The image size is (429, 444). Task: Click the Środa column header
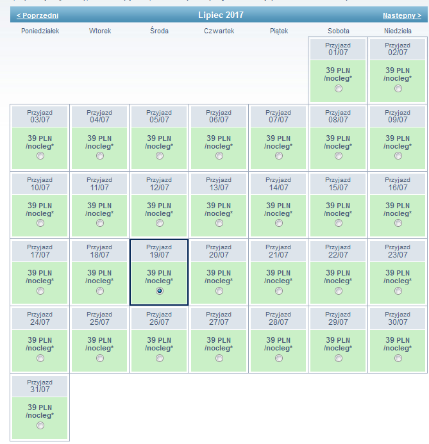point(159,31)
